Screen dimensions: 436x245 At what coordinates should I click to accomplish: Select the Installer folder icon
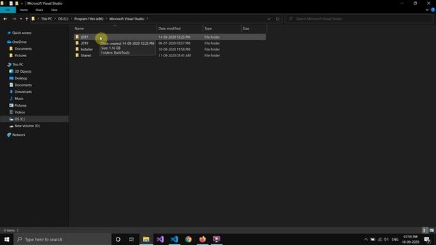[x=77, y=49]
